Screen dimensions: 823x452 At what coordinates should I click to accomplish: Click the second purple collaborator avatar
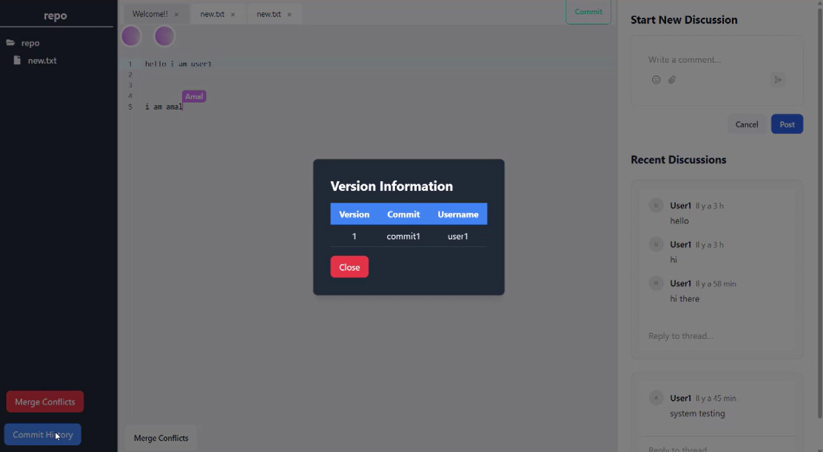coord(164,36)
